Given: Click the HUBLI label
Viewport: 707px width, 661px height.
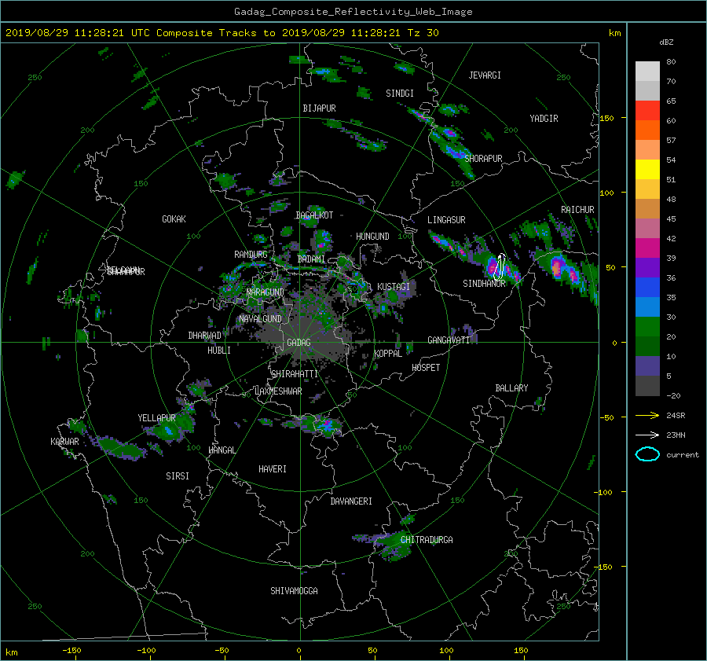Looking at the screenshot, I should [219, 351].
